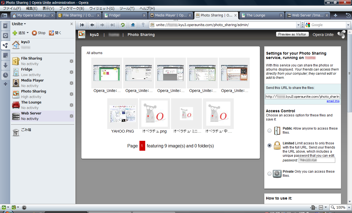Click the kyu3 link in page header

pos(94,35)
